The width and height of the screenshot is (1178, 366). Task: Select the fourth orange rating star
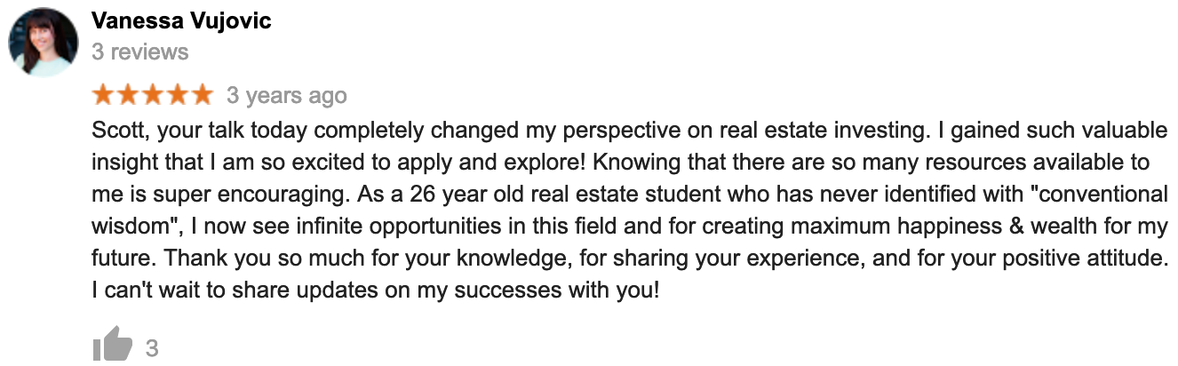point(177,94)
